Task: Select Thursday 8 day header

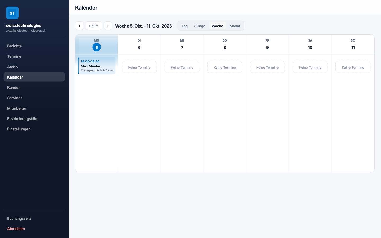Action: pyautogui.click(x=225, y=44)
